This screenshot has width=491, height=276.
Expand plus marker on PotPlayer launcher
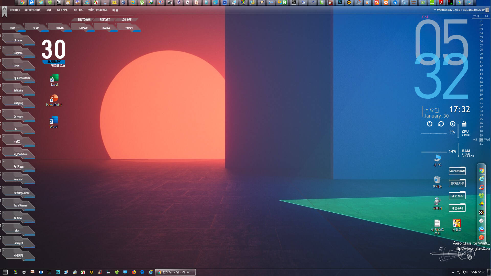[4, 161]
